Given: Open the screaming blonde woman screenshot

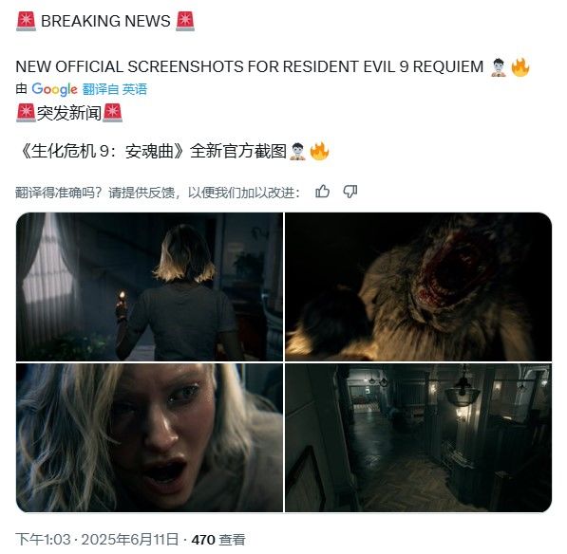Looking at the screenshot, I should [149, 437].
